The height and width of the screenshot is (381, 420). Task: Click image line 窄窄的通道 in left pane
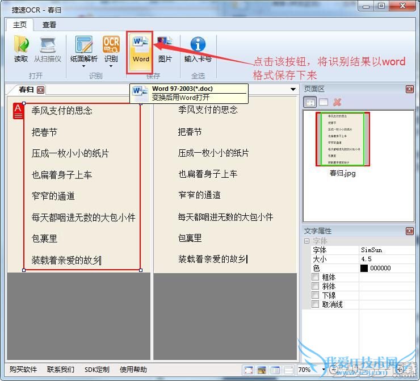tap(53, 196)
